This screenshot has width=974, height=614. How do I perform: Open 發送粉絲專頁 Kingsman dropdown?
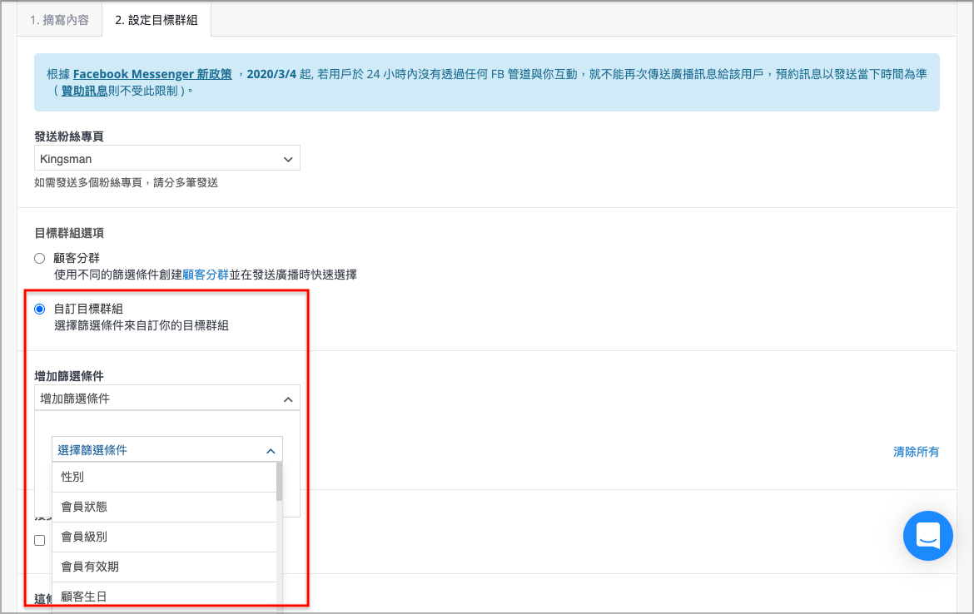click(x=166, y=158)
